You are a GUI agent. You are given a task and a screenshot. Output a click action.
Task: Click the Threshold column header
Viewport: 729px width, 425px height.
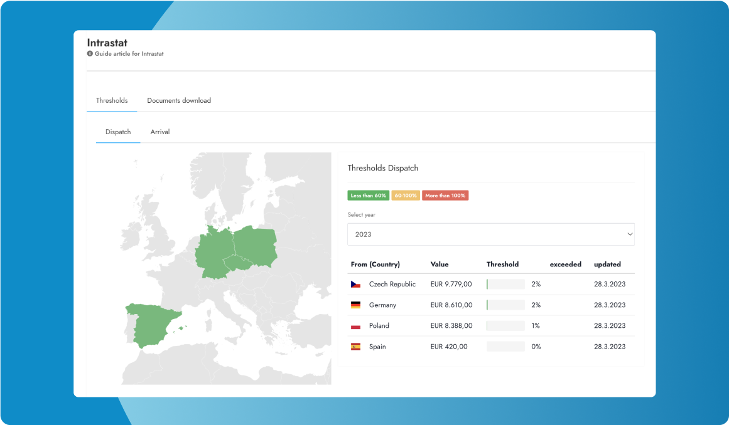click(502, 265)
